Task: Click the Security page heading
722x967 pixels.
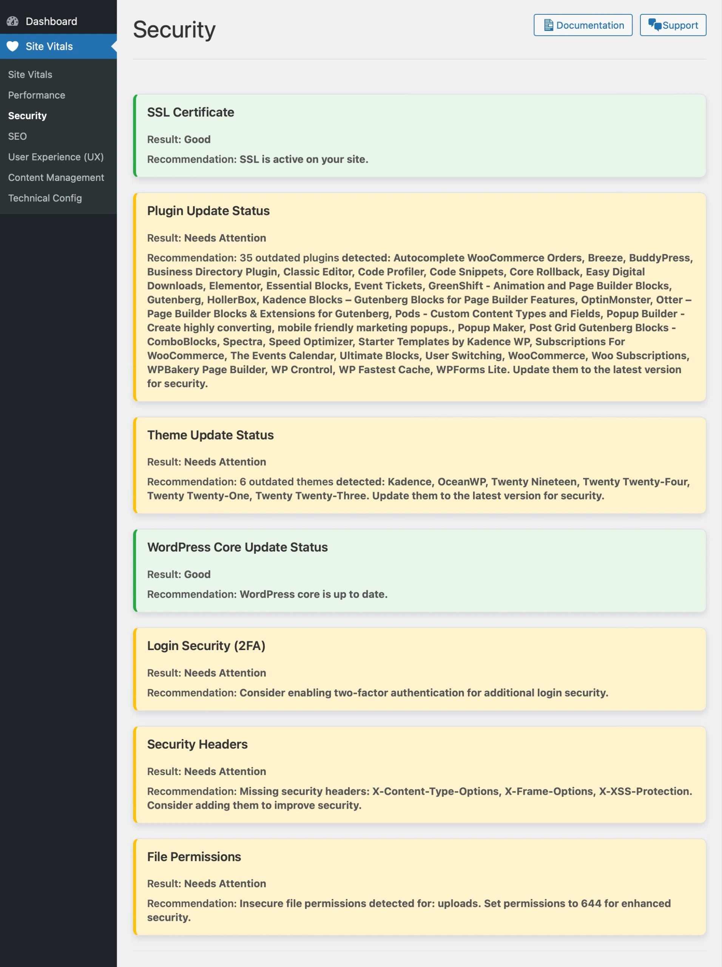Action: click(x=174, y=30)
